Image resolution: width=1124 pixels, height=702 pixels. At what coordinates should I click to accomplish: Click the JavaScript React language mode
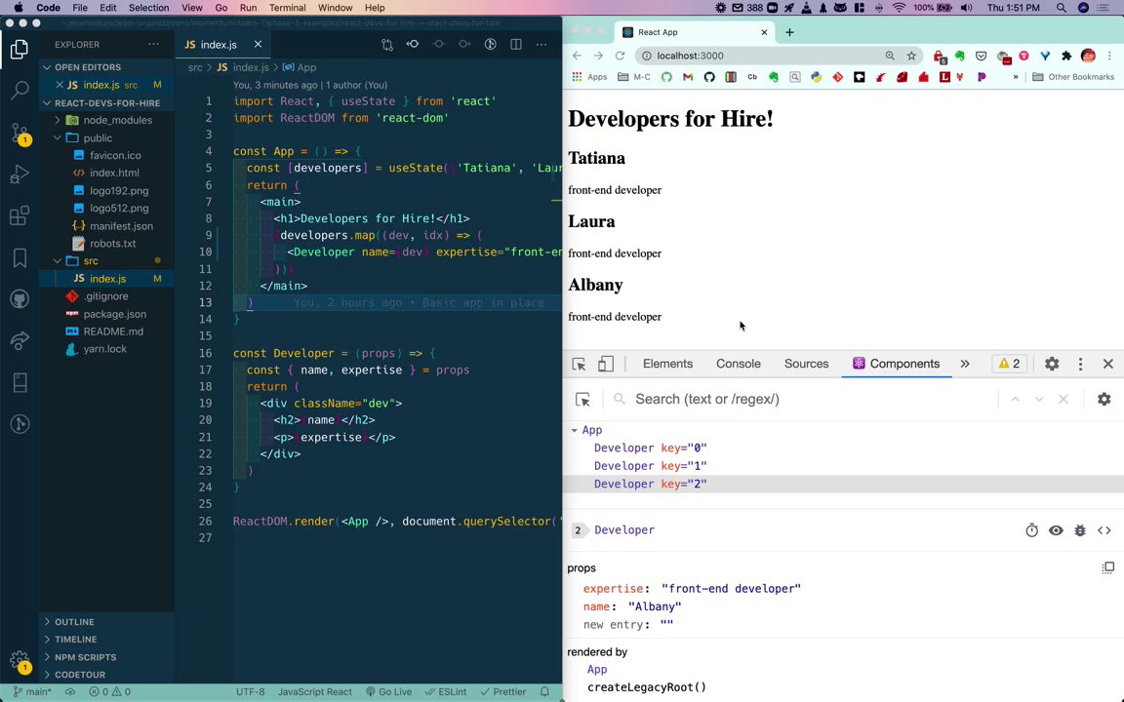tap(315, 692)
